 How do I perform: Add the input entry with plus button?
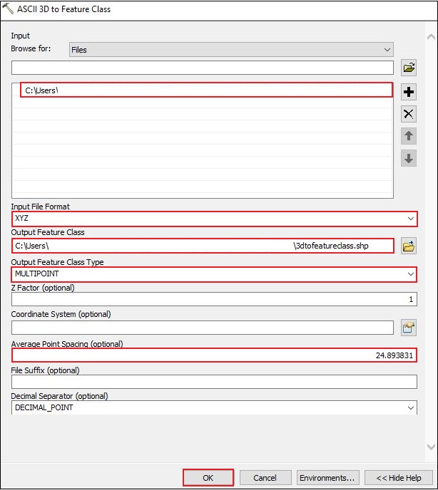coord(409,92)
